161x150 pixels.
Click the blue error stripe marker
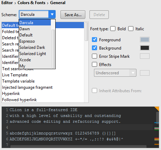pos(157,123)
